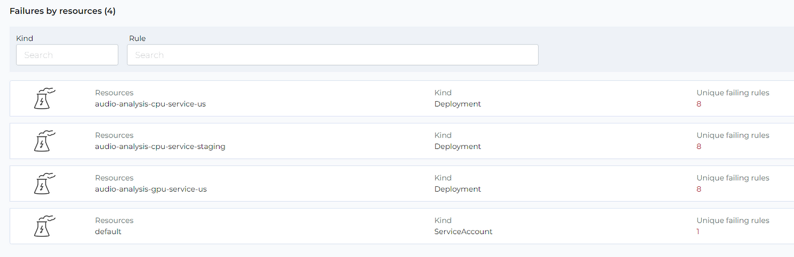Select Deployment kind in the cpu-service-staging row
This screenshot has height=257, width=794.
(458, 146)
